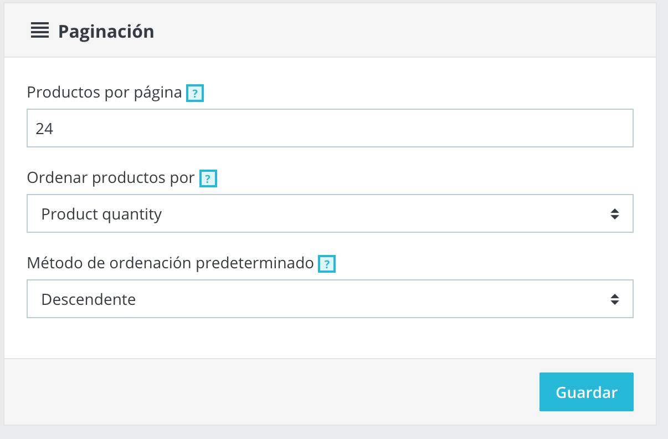Click the Paginación heading text
The image size is (668, 439).
tap(106, 32)
